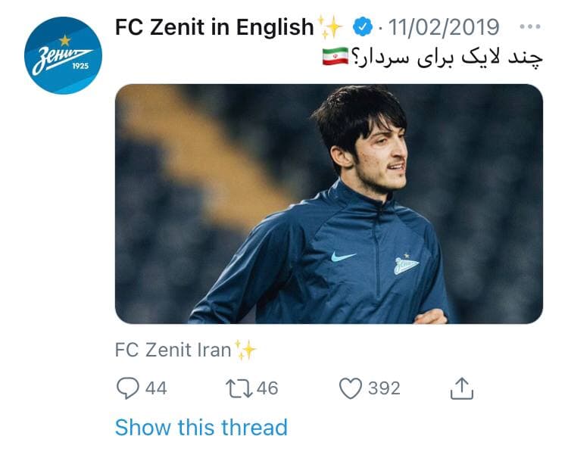Click the 46 retweets count

[267, 388]
